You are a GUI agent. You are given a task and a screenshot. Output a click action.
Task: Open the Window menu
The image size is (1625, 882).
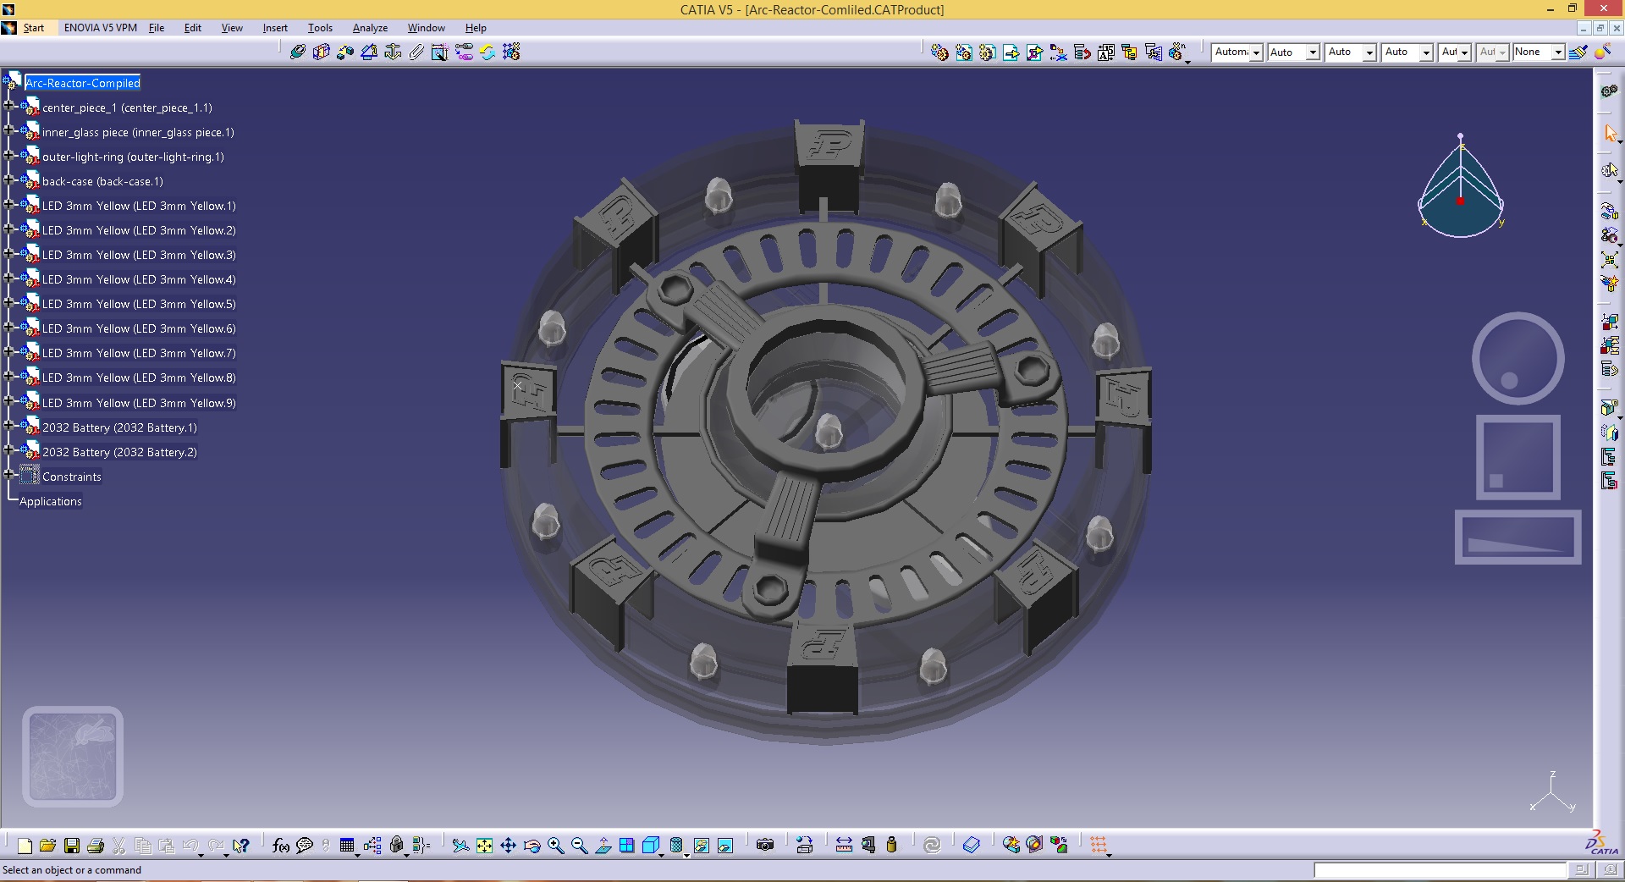(x=426, y=28)
